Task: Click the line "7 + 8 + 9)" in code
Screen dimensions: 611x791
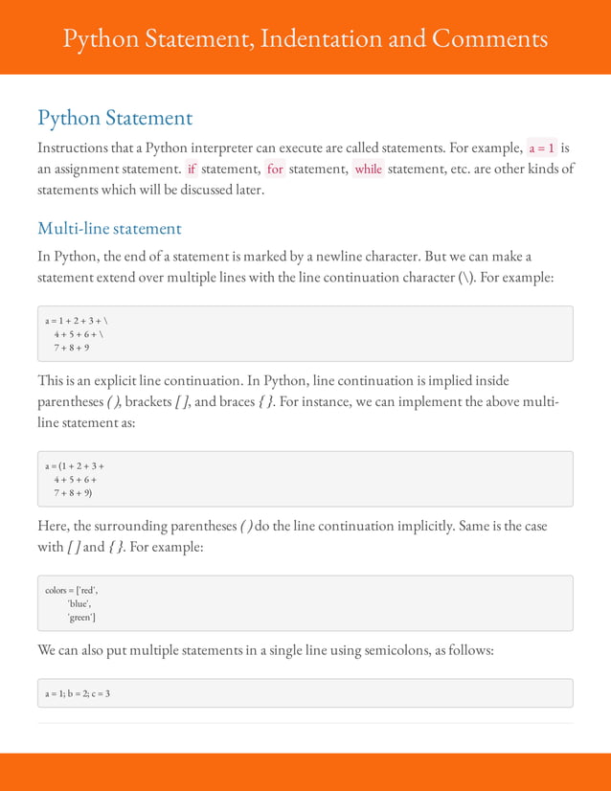Action: tap(73, 492)
